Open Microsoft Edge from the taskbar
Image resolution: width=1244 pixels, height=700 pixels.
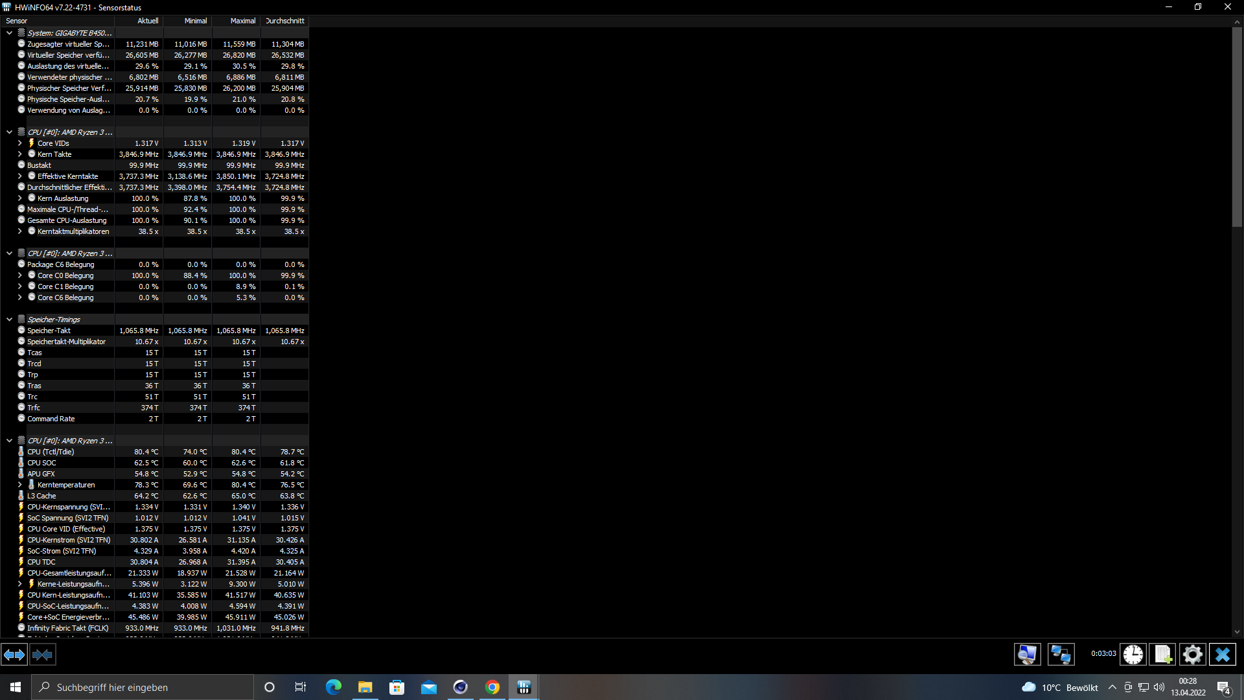(x=333, y=687)
